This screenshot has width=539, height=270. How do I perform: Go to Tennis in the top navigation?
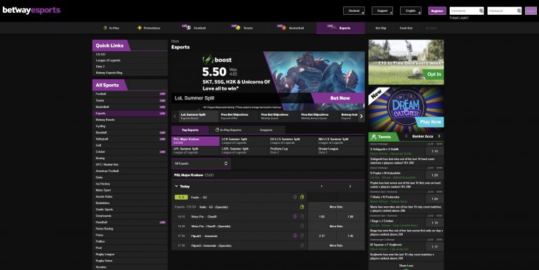tap(242, 28)
